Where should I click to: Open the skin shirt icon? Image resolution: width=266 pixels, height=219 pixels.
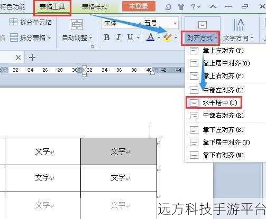click(x=181, y=7)
